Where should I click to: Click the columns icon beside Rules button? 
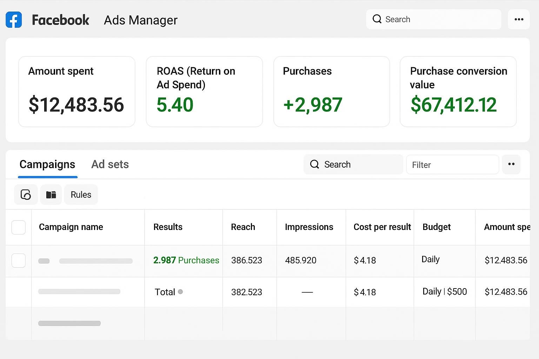pos(51,195)
